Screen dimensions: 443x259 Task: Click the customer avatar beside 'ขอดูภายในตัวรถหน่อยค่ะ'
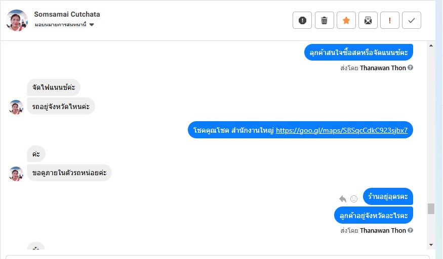16,174
